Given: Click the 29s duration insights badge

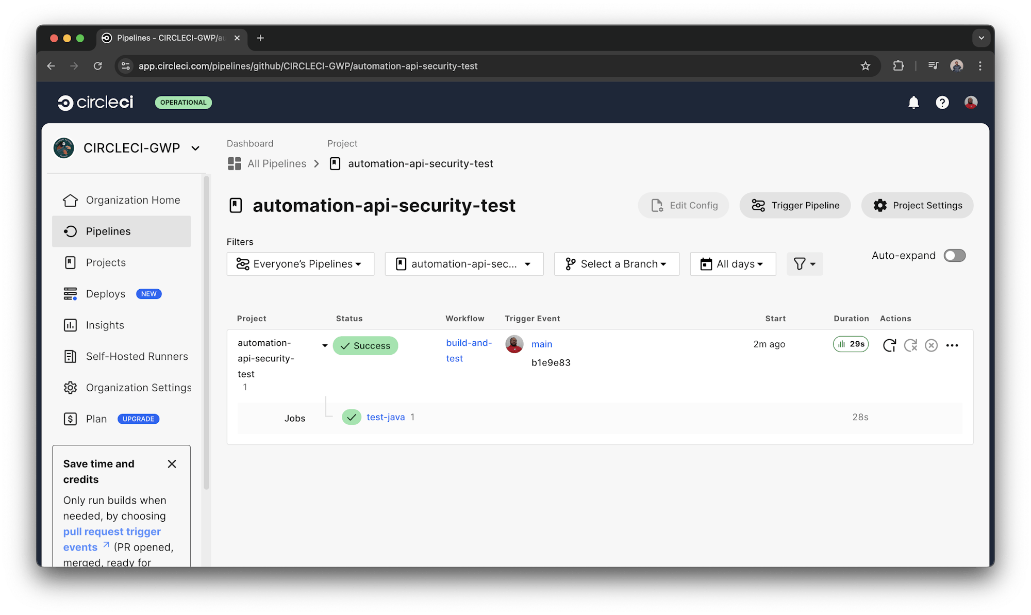Looking at the screenshot, I should [851, 344].
